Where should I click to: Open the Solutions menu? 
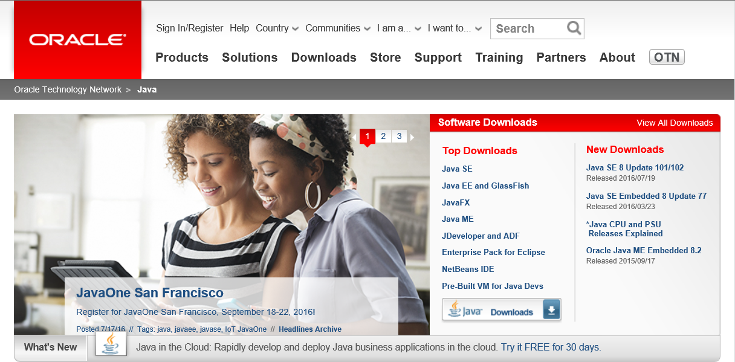(x=250, y=57)
